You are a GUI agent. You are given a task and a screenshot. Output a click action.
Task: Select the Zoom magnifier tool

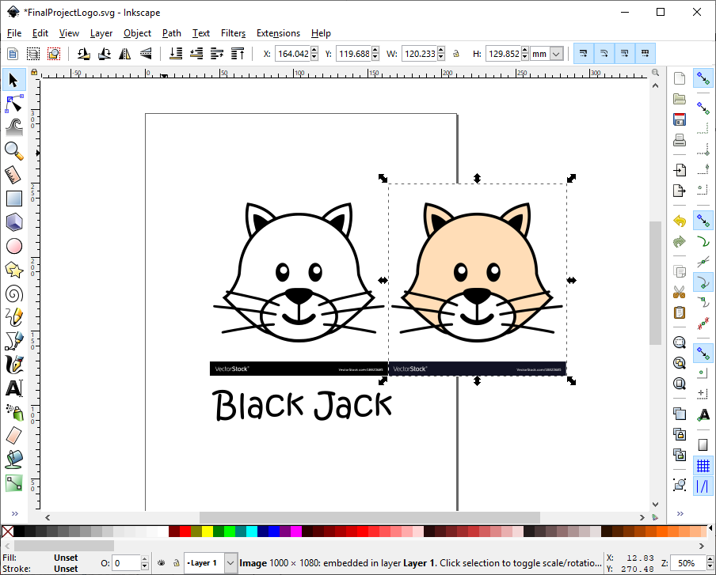click(13, 151)
